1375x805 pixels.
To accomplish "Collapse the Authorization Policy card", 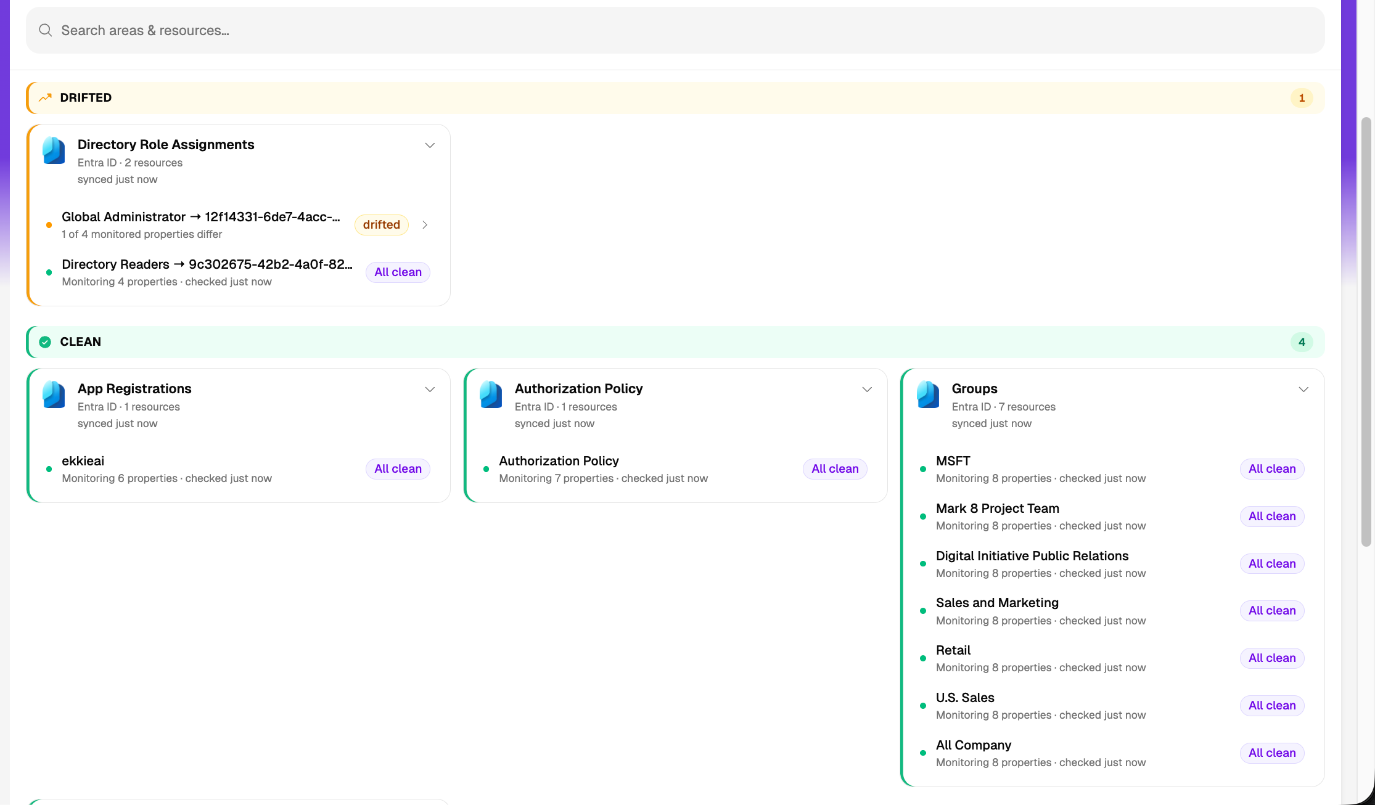I will coord(867,390).
